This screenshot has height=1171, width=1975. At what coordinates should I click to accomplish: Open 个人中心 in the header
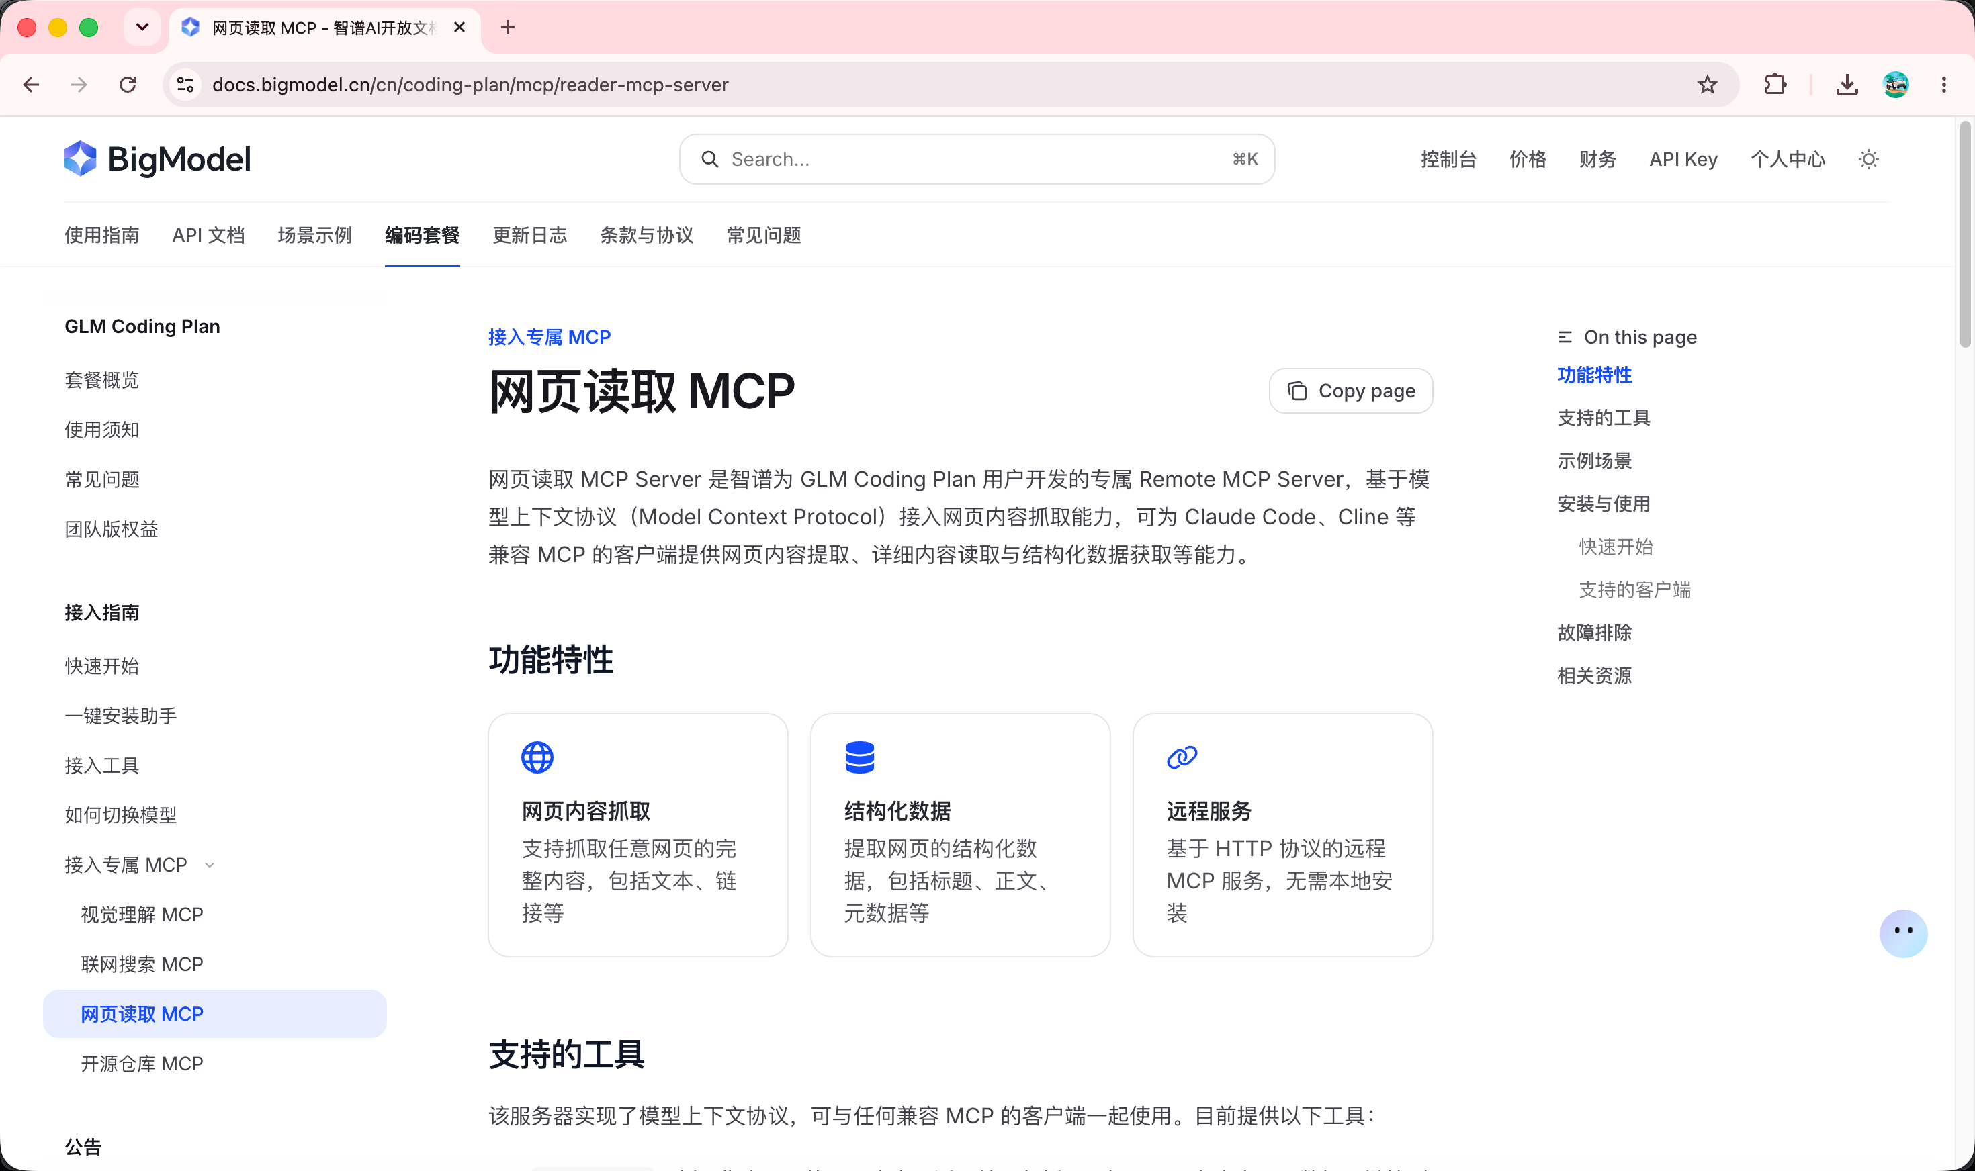click(1787, 159)
